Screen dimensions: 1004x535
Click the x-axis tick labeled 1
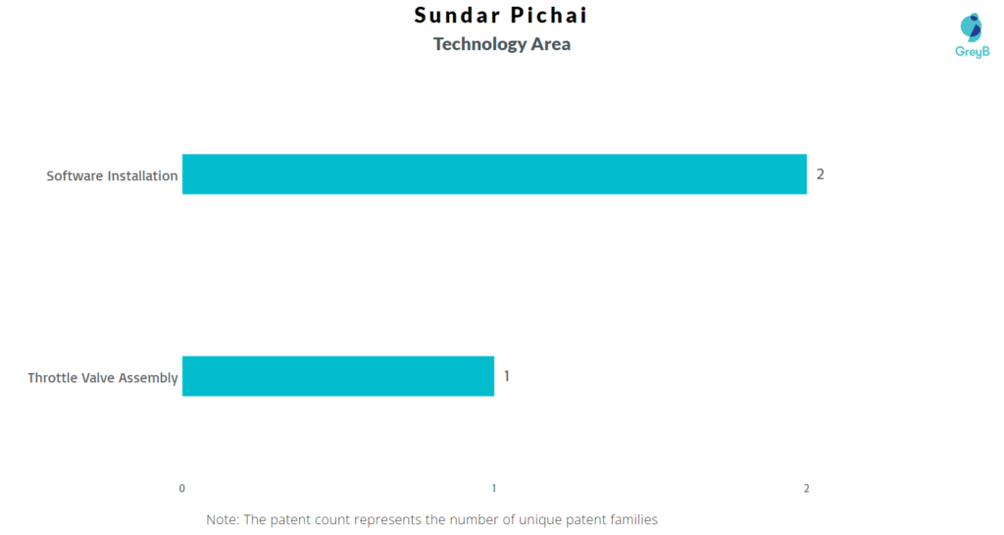[494, 488]
